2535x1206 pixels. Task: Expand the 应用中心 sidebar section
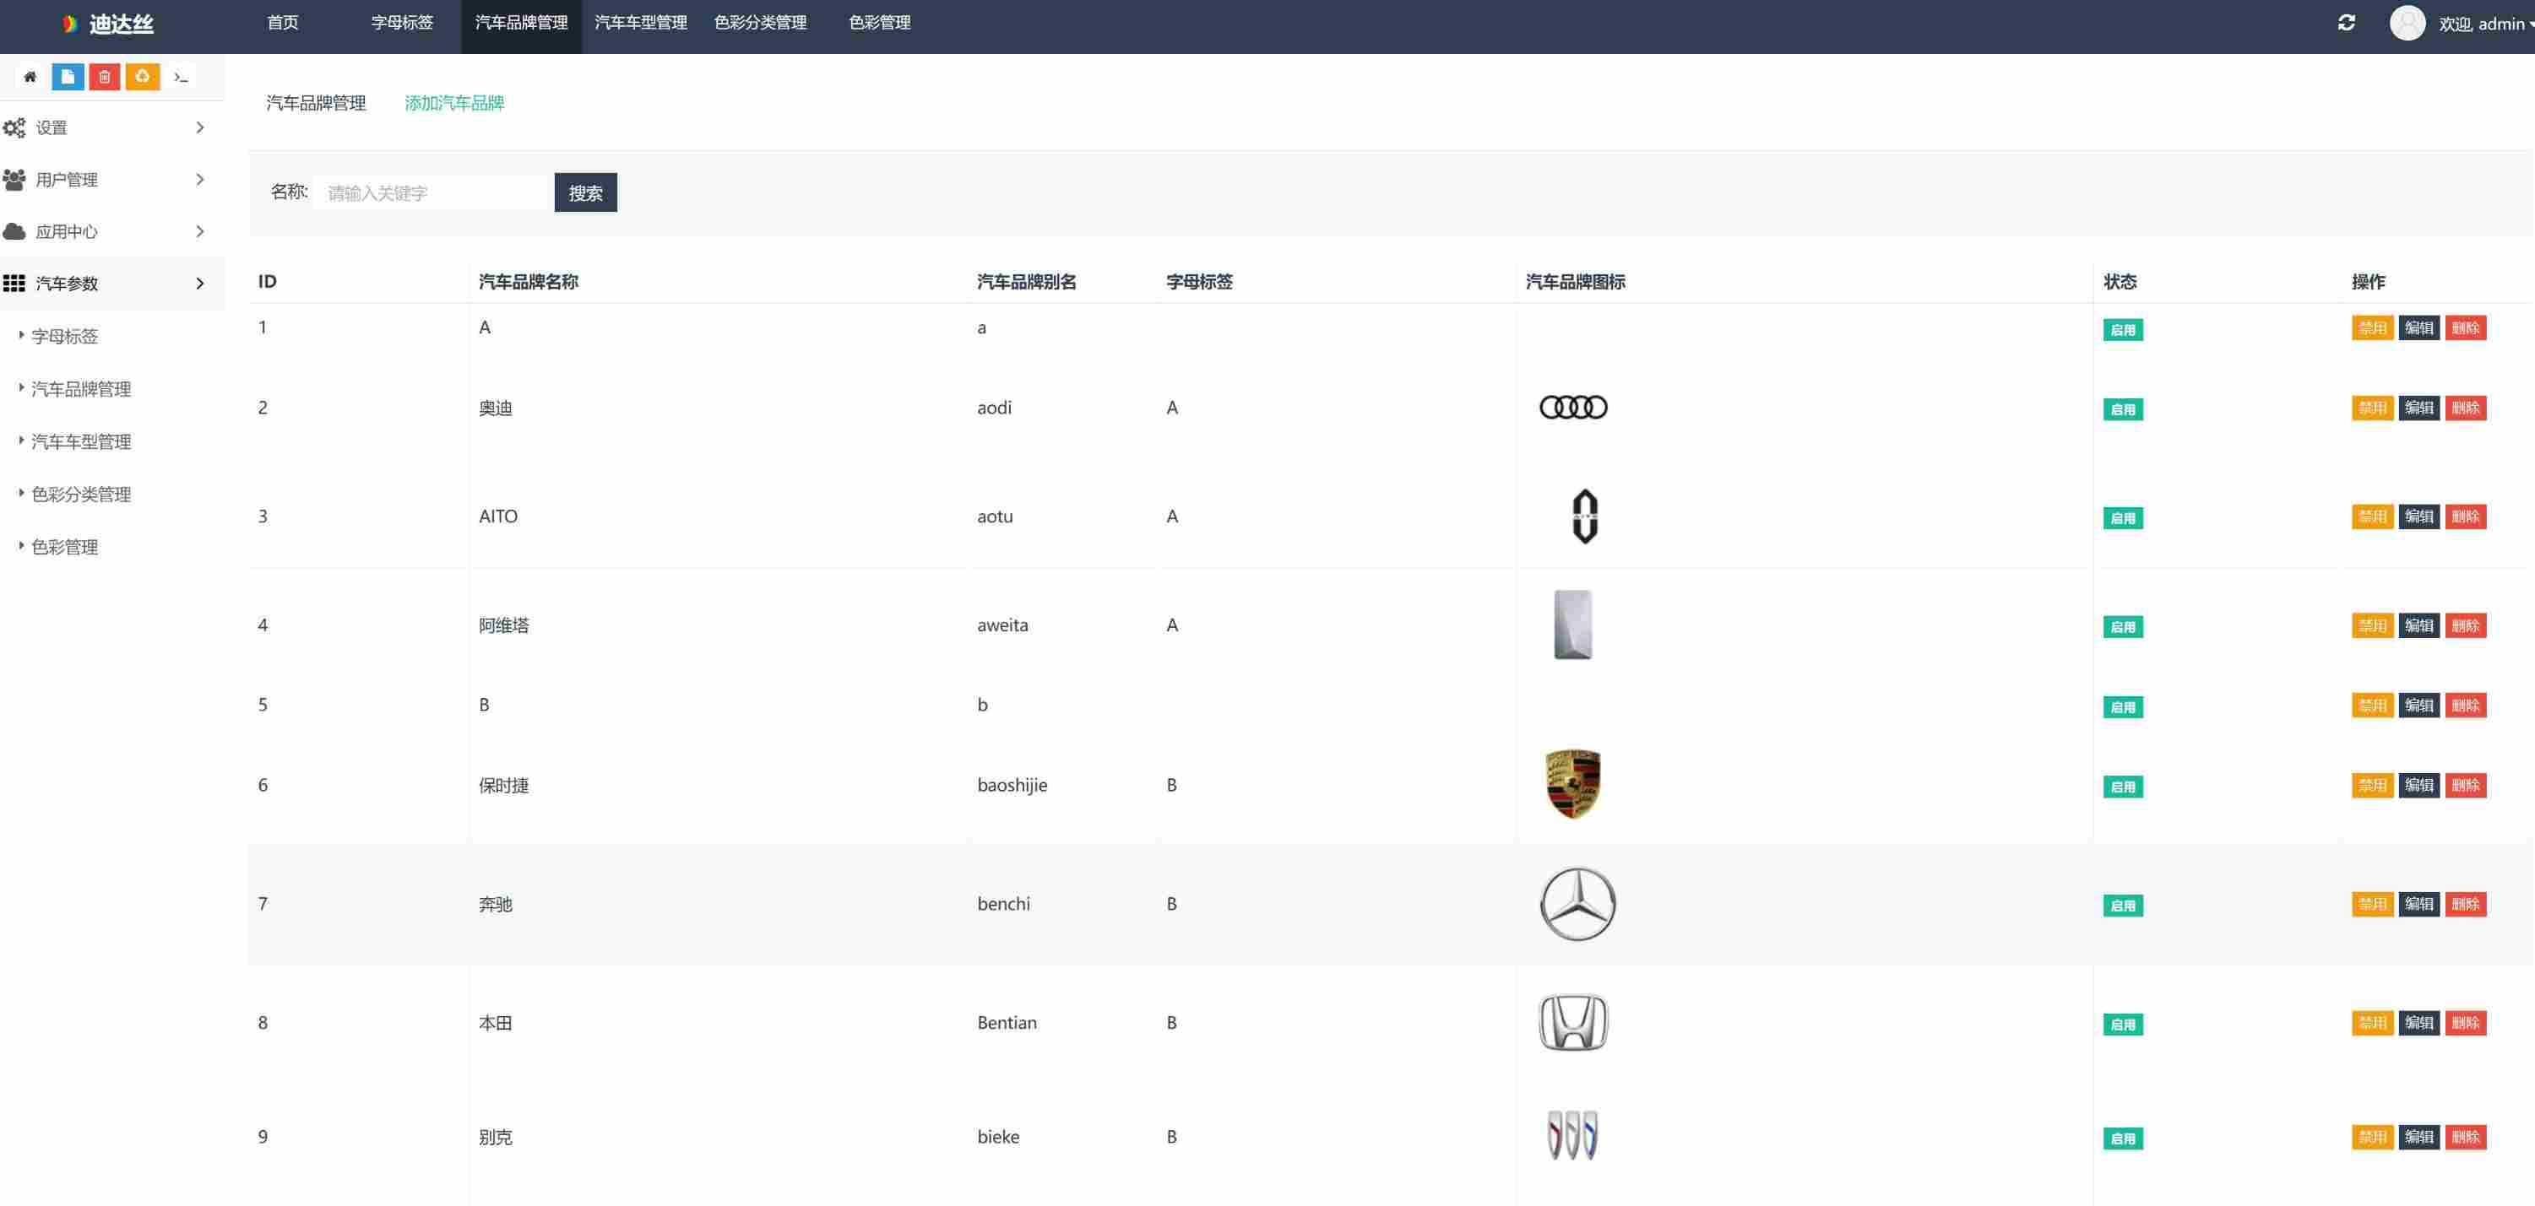tap(112, 232)
